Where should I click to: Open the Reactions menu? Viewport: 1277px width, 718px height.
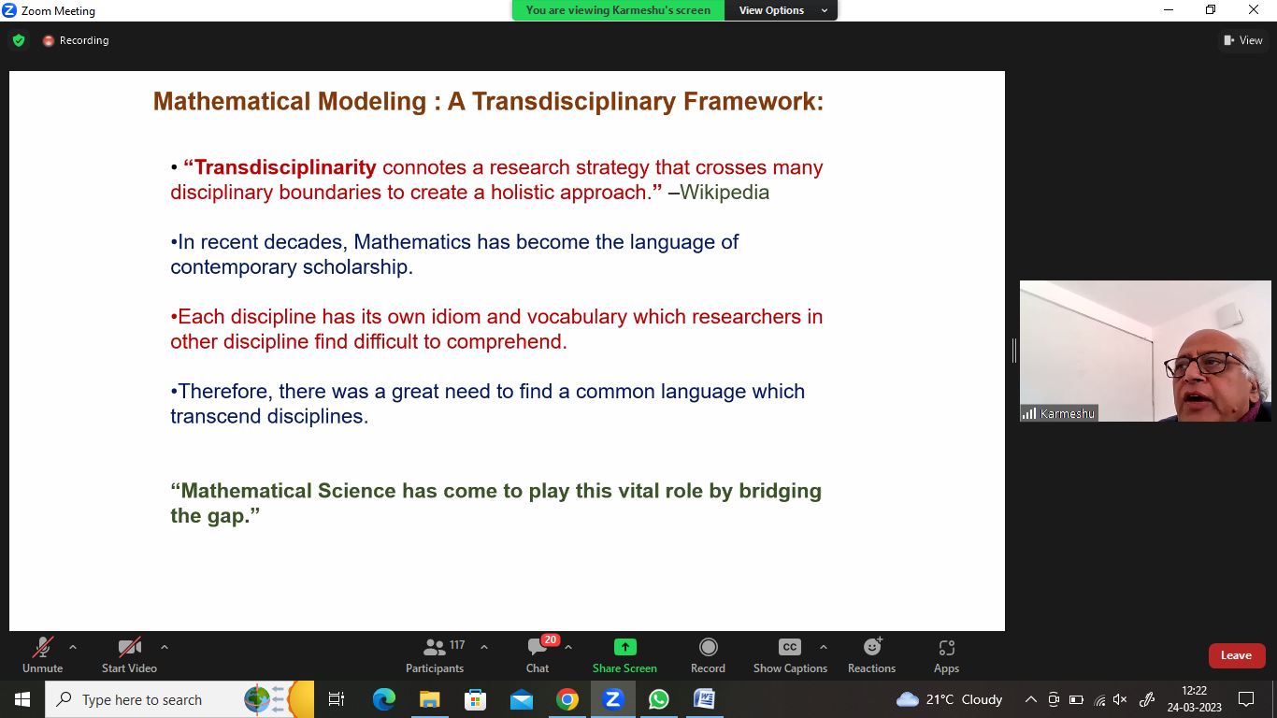tap(871, 655)
